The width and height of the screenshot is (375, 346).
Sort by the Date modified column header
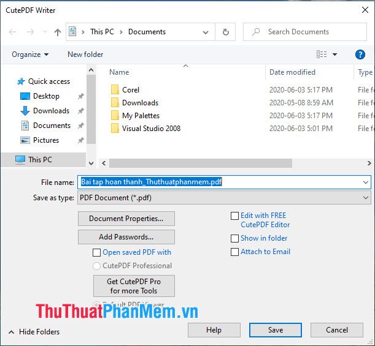pyautogui.click(x=292, y=72)
